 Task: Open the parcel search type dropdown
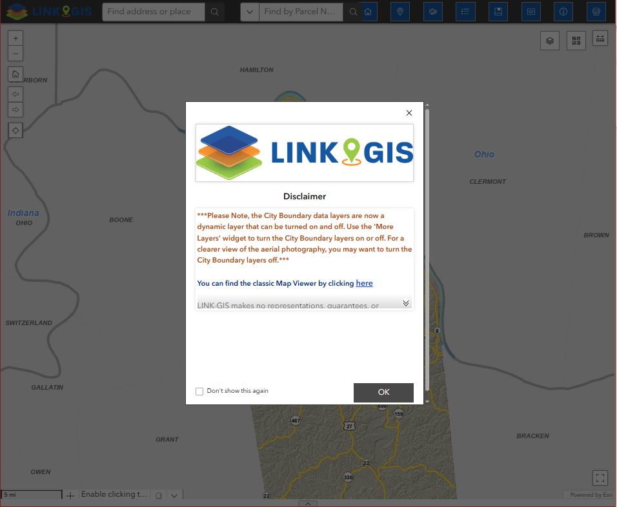(250, 12)
